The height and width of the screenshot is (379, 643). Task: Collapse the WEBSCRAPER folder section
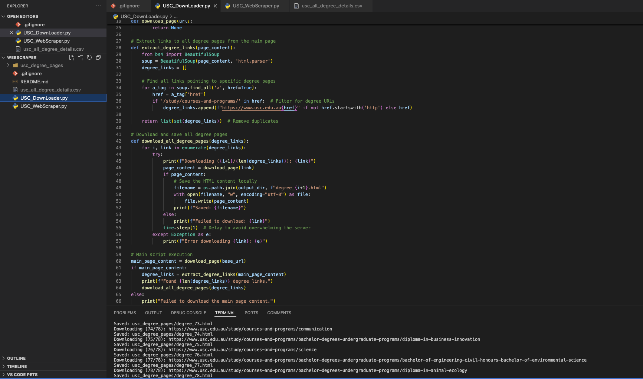tap(4, 57)
